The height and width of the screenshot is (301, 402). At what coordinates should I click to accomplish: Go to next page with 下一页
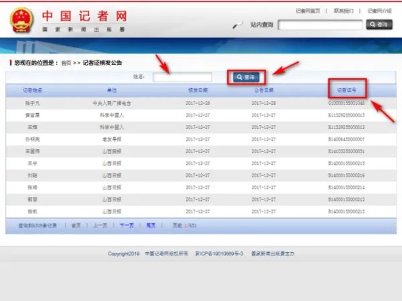[x=127, y=225]
